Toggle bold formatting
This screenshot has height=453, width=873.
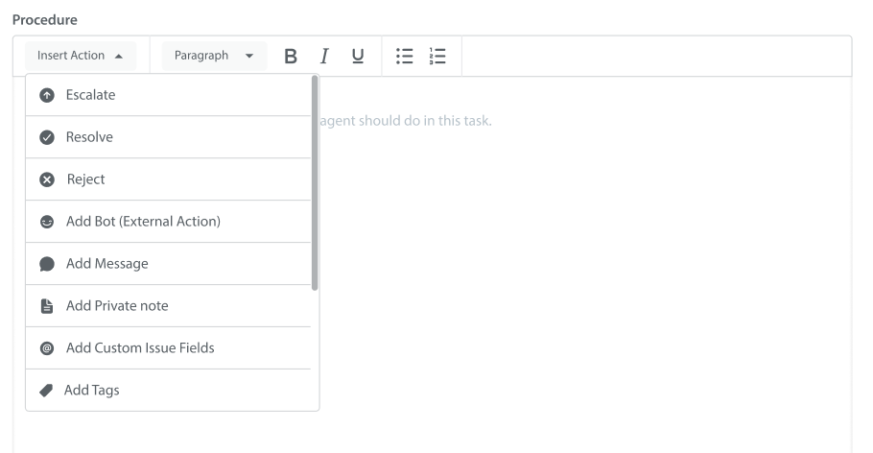click(x=290, y=56)
